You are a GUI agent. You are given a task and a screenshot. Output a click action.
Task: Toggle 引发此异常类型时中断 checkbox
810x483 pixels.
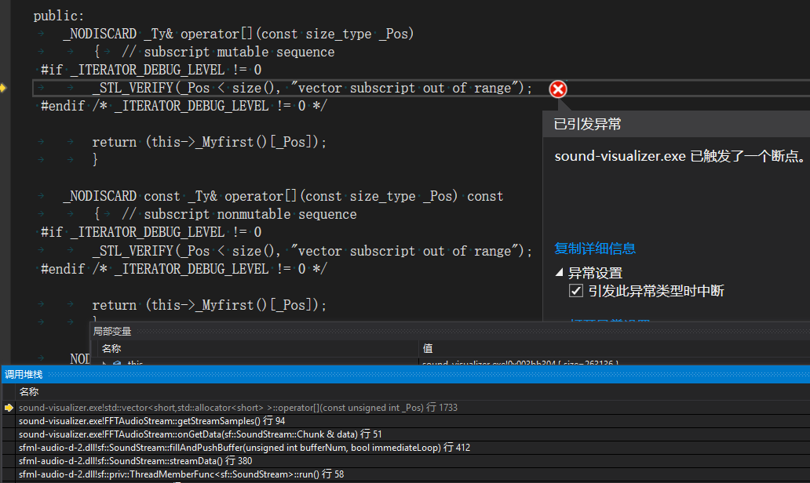click(576, 292)
